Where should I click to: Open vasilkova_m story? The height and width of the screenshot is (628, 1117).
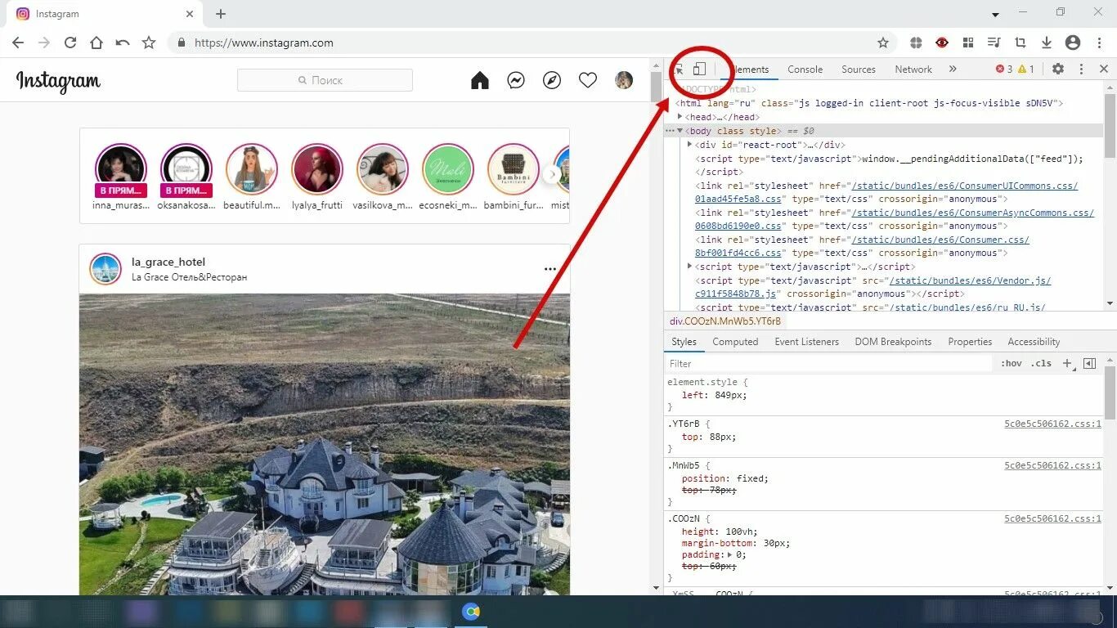(383, 169)
